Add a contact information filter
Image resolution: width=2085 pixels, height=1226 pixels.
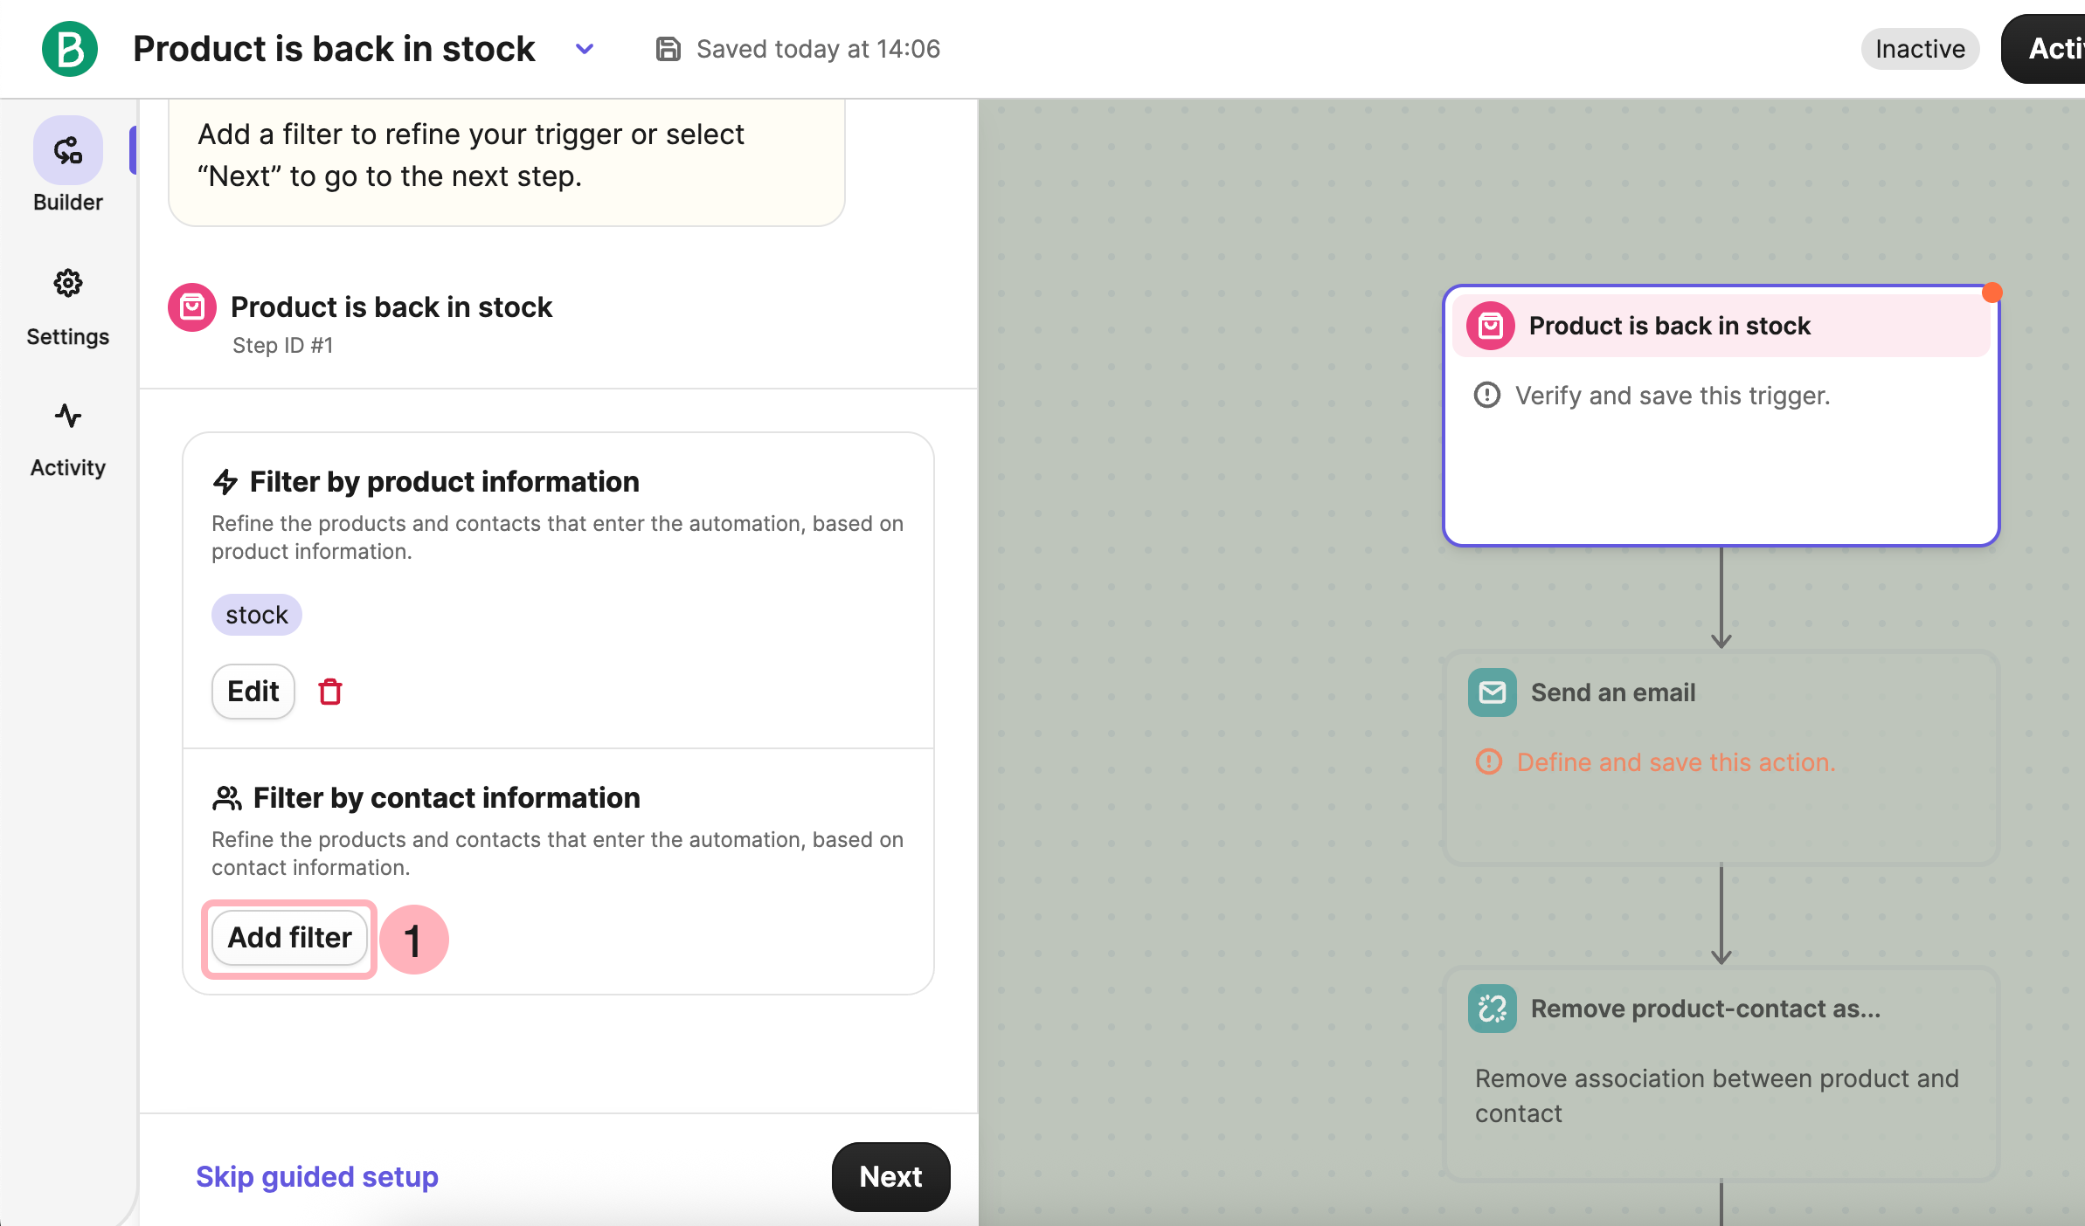[289, 938]
